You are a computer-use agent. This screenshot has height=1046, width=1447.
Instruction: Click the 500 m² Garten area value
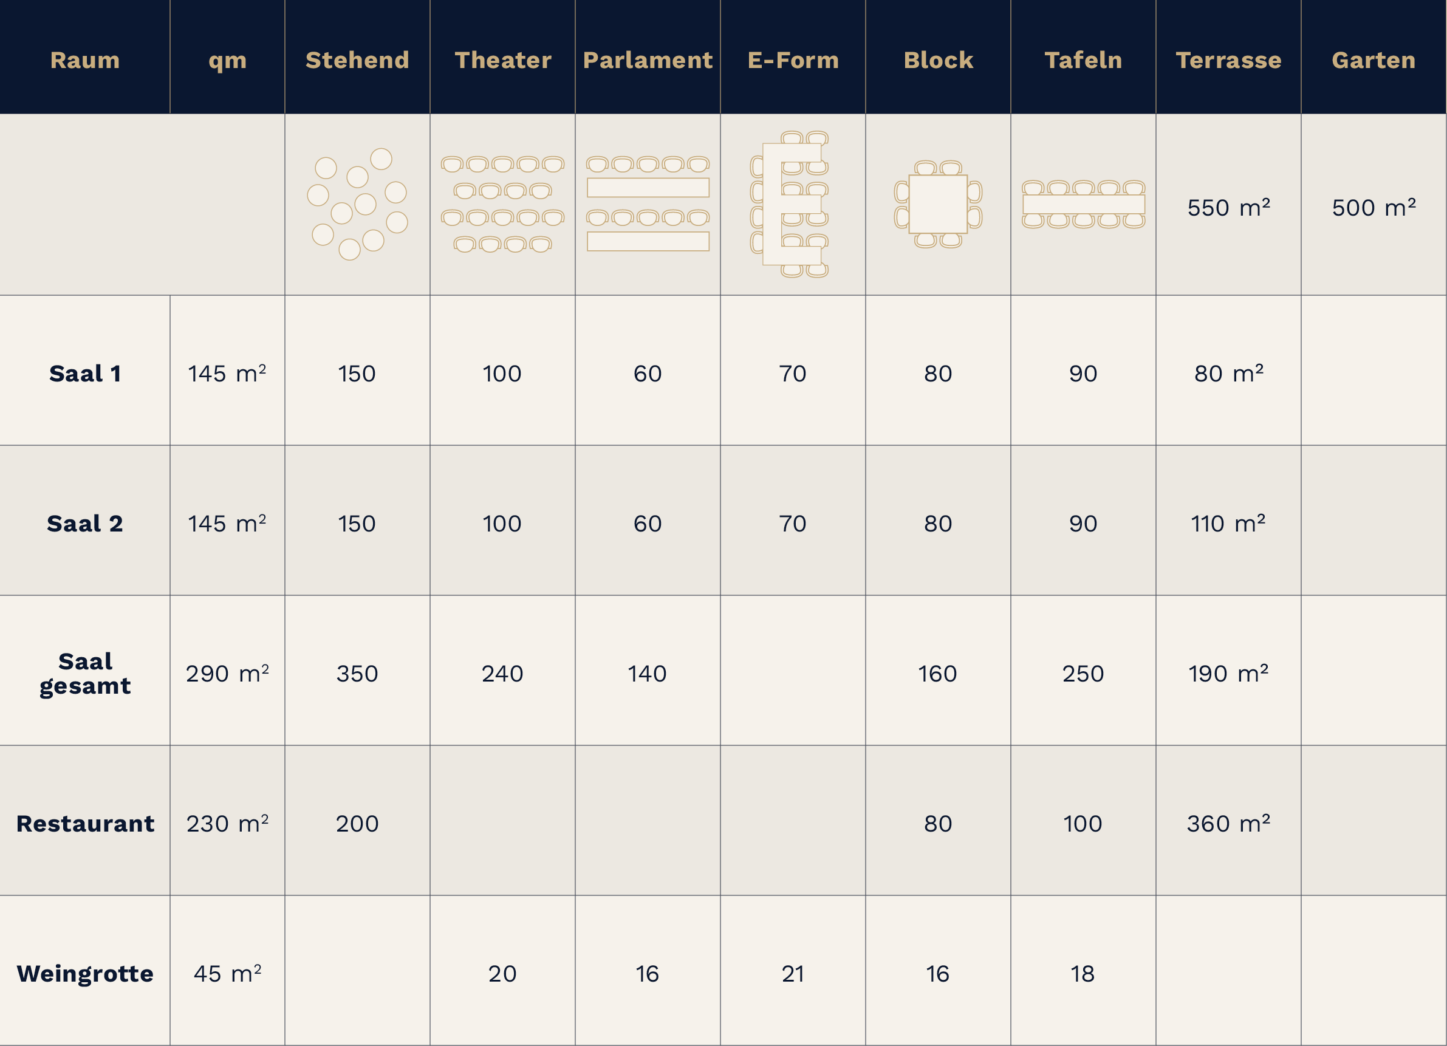pos(1373,207)
